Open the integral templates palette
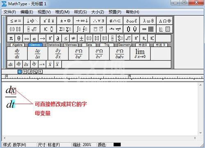Viewport: 205px width, 148px height. pyautogui.click(x=82, y=29)
